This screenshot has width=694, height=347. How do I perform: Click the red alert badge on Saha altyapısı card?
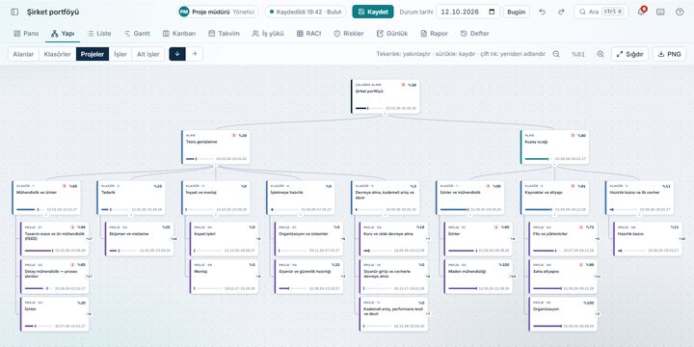(x=581, y=265)
